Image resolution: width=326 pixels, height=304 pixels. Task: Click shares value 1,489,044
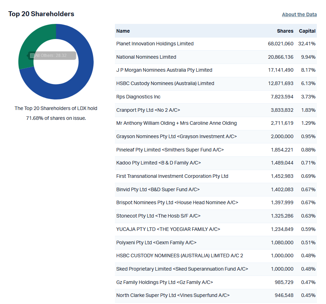tap(282, 163)
